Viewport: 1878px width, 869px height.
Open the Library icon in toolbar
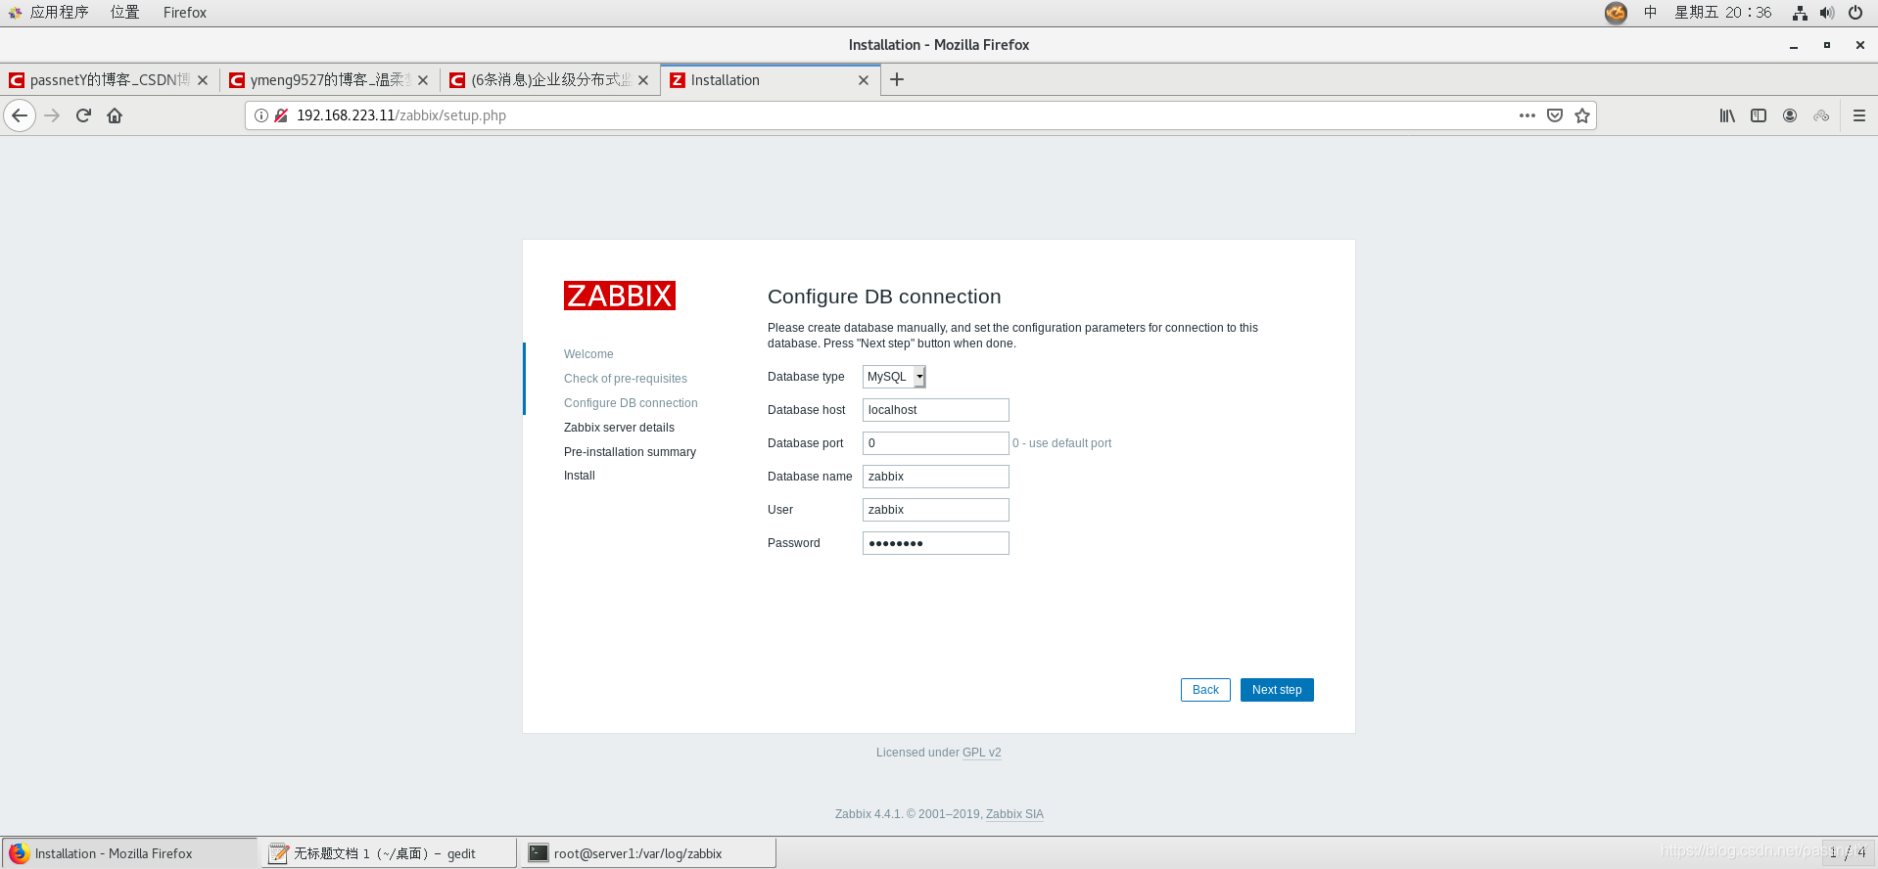click(x=1727, y=115)
